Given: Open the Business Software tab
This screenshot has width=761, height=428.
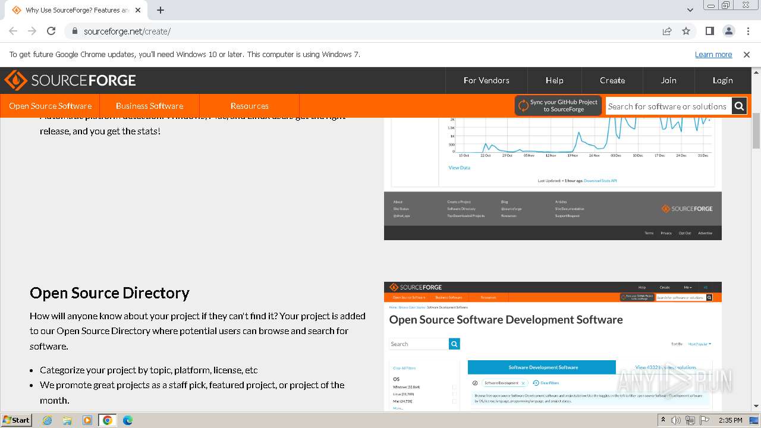Looking at the screenshot, I should coord(149,106).
